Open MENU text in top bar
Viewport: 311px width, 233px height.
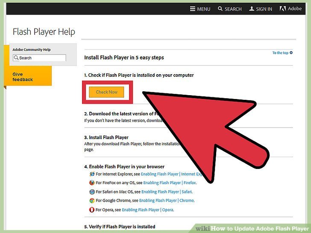point(203,9)
